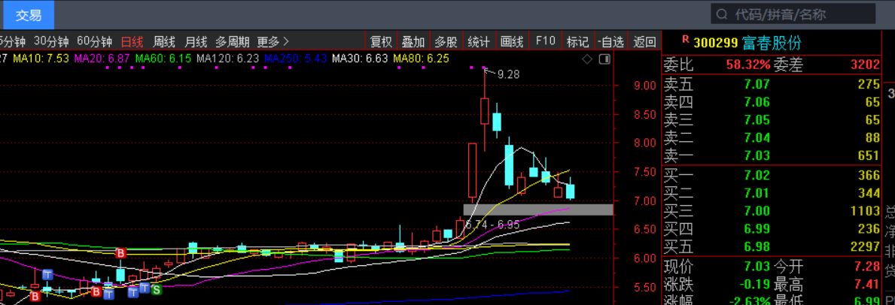Click the 复权 button

pos(382,41)
